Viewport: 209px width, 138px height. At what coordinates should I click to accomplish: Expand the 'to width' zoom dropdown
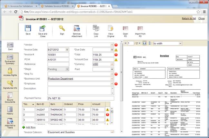(x=180, y=43)
